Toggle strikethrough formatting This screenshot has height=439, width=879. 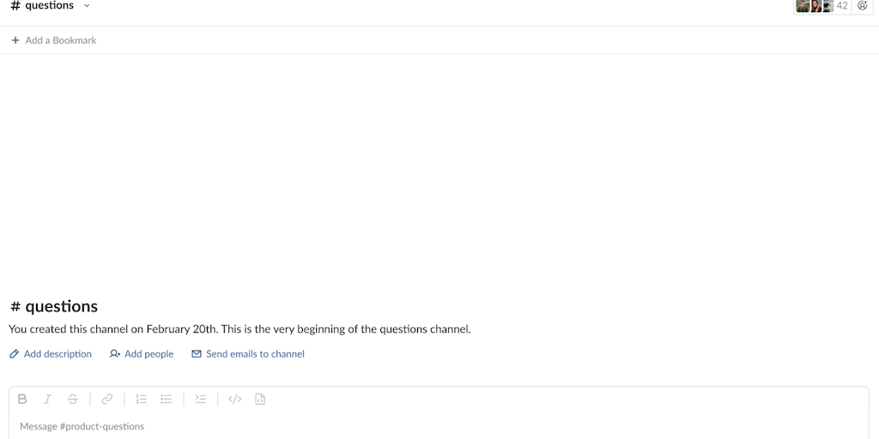pos(73,400)
